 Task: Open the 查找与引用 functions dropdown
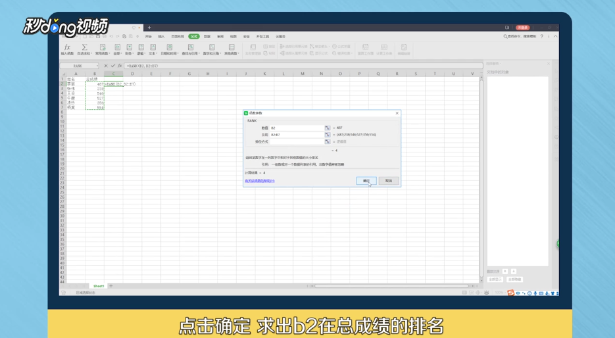191,49
